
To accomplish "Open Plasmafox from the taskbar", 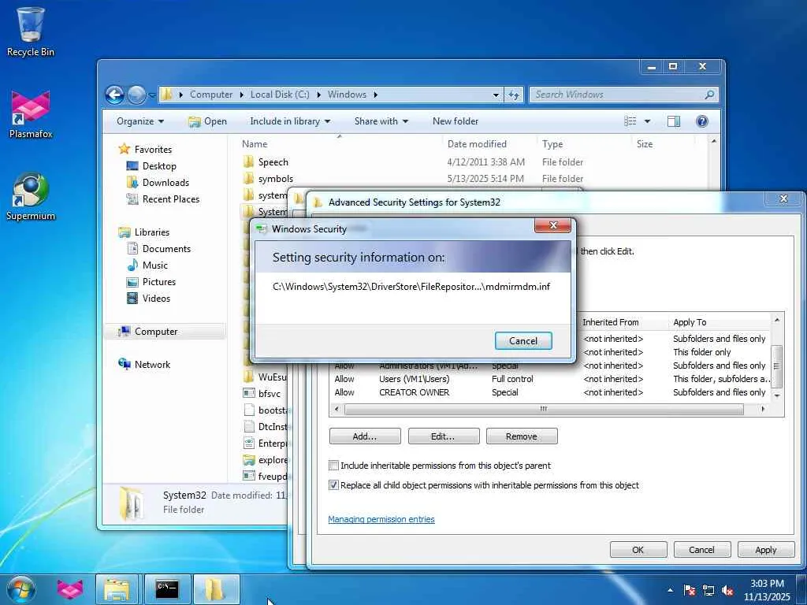I will click(70, 589).
